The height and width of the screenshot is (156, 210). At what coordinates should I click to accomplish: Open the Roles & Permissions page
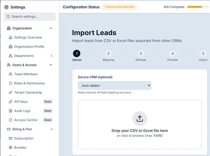[29, 83]
